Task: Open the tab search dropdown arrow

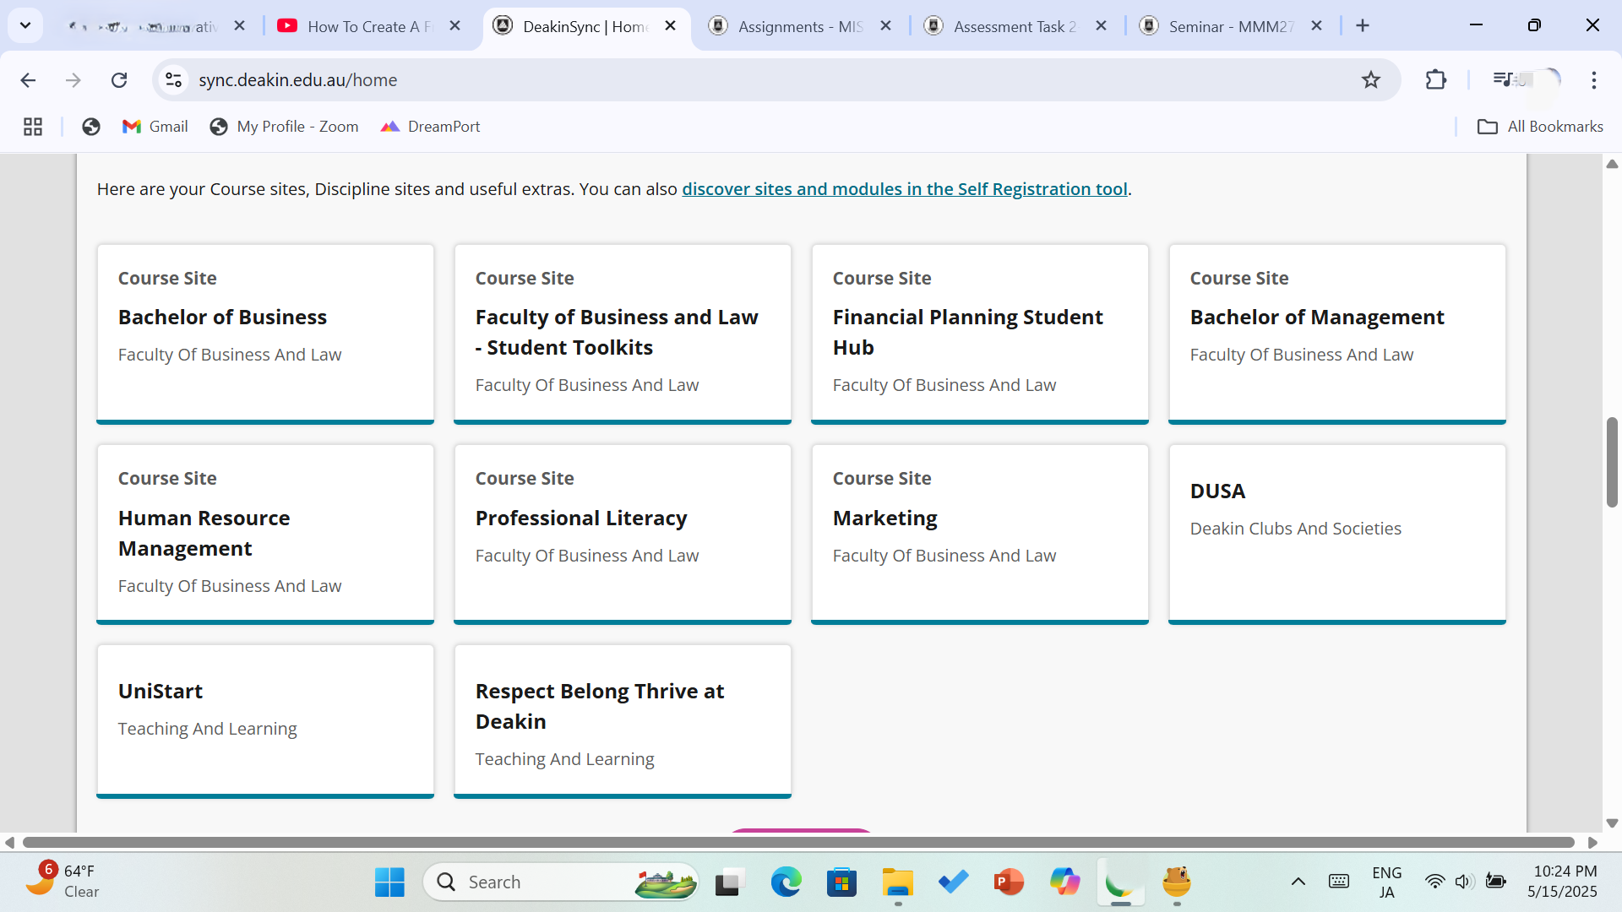Action: (25, 25)
